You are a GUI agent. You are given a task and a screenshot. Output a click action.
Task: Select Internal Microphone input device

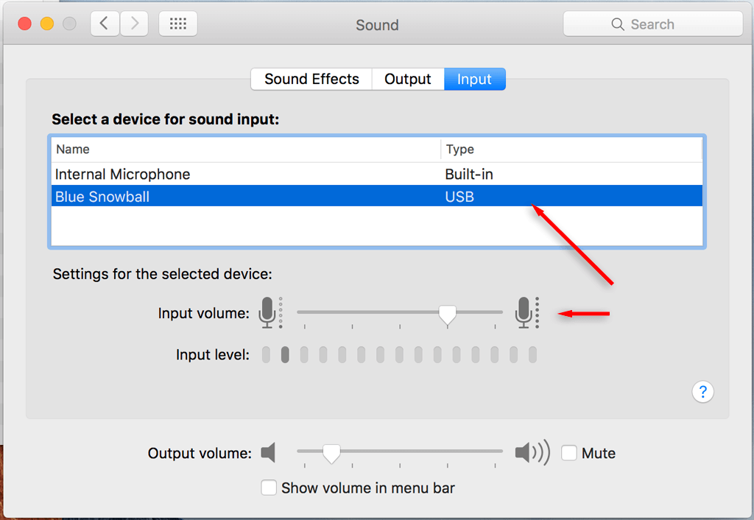123,175
